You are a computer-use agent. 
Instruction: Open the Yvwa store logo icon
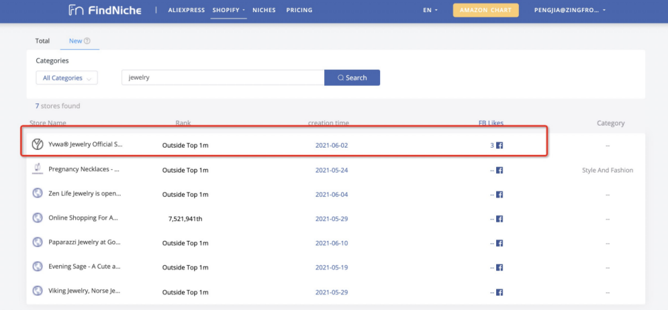tap(38, 145)
